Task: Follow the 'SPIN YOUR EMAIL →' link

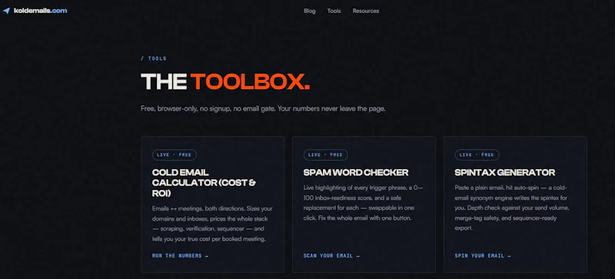Action: click(483, 256)
